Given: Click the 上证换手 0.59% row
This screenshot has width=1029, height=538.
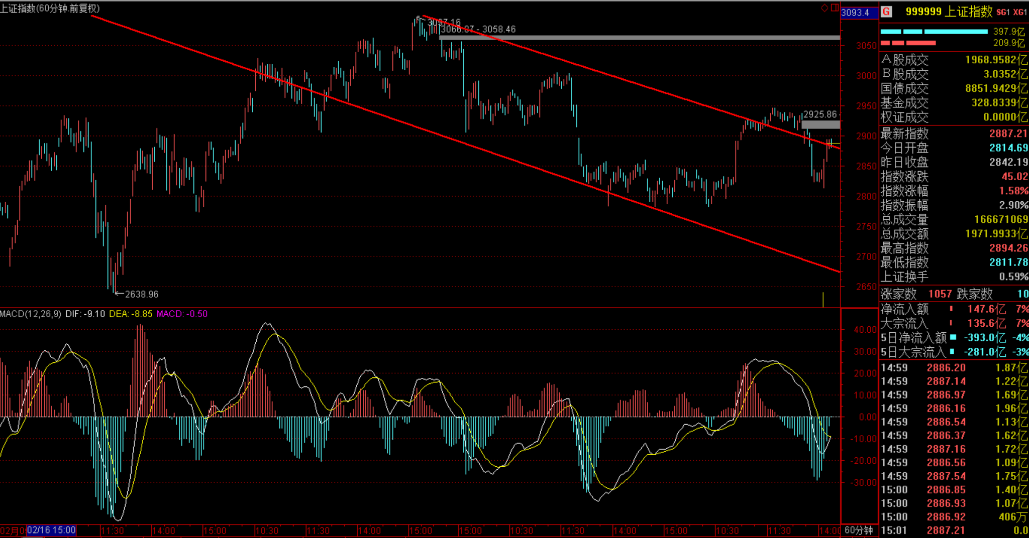Looking at the screenshot, I should pyautogui.click(x=954, y=277).
